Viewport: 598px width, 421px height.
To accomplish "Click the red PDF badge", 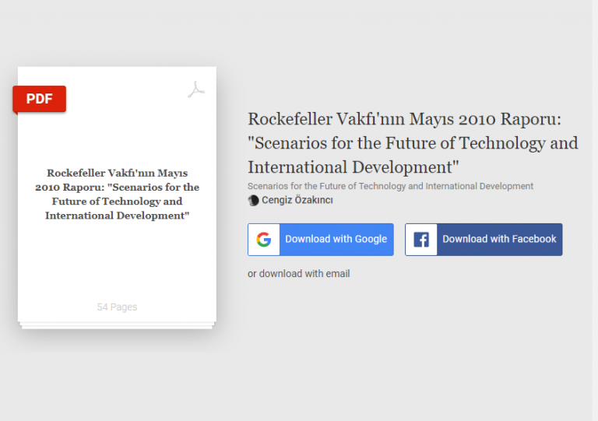I will tap(39, 99).
